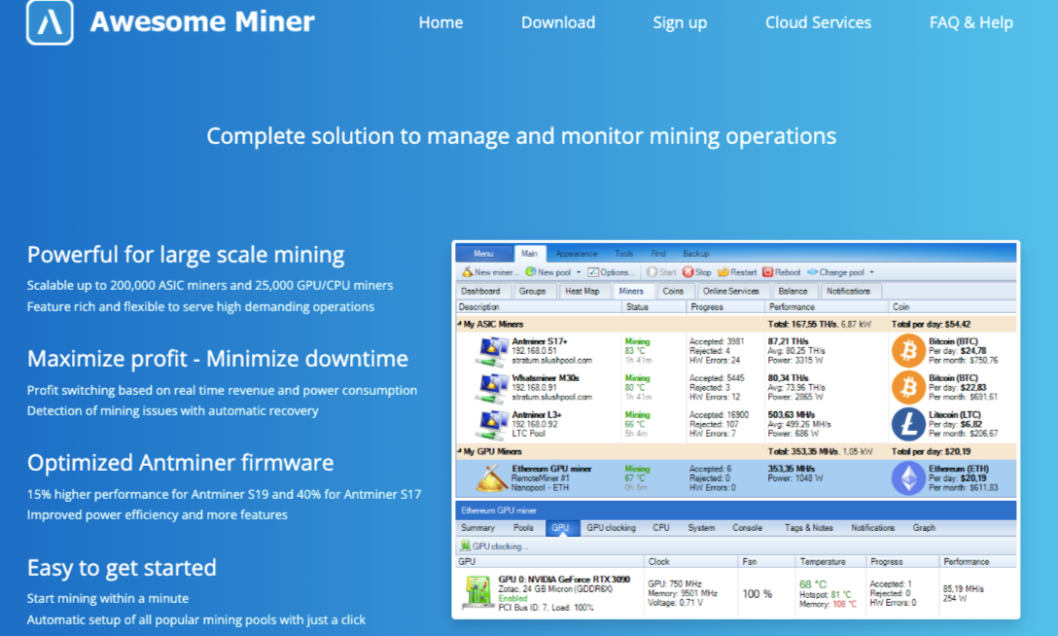Open the Home page link

(441, 22)
